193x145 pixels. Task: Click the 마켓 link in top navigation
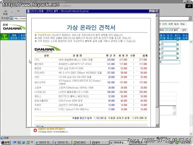coord(171,24)
